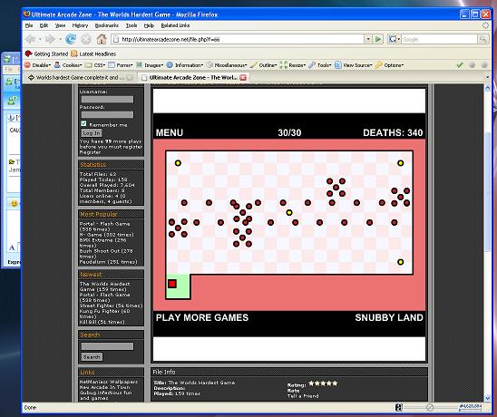This screenshot has width=497, height=417.
Task: Open the back history dropdown arrow
Action: point(40,39)
